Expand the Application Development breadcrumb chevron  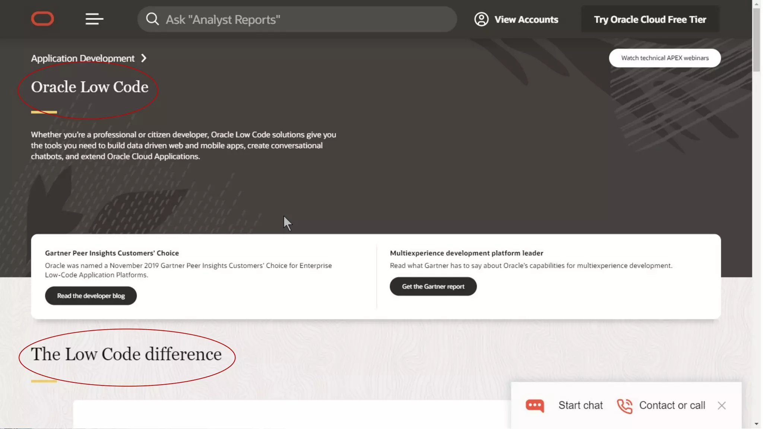coord(144,58)
